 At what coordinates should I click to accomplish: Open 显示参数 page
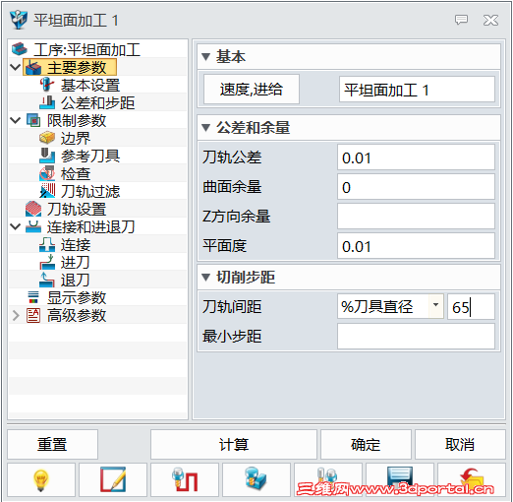[x=77, y=297]
